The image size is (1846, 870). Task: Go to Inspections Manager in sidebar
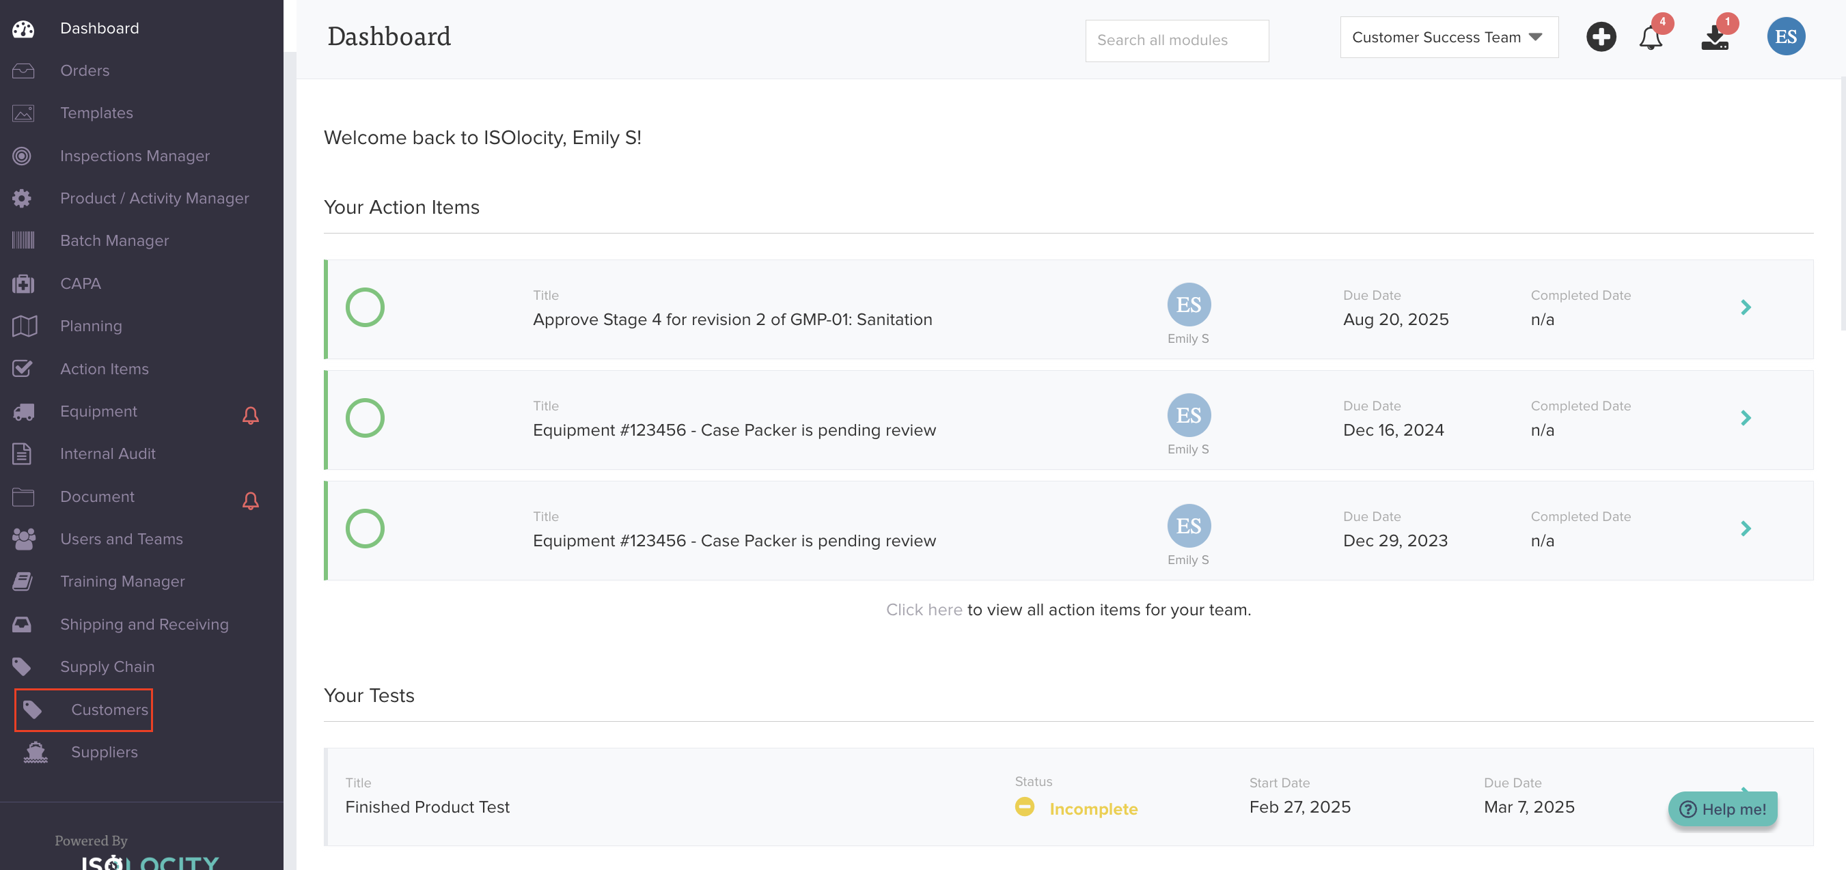(x=135, y=156)
